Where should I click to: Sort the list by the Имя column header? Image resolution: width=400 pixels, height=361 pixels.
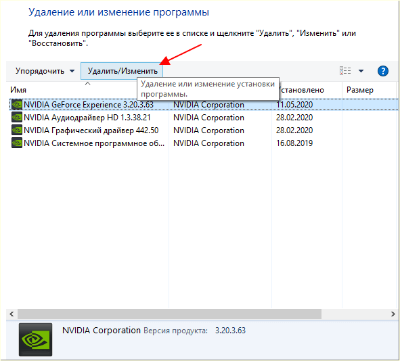[18, 90]
